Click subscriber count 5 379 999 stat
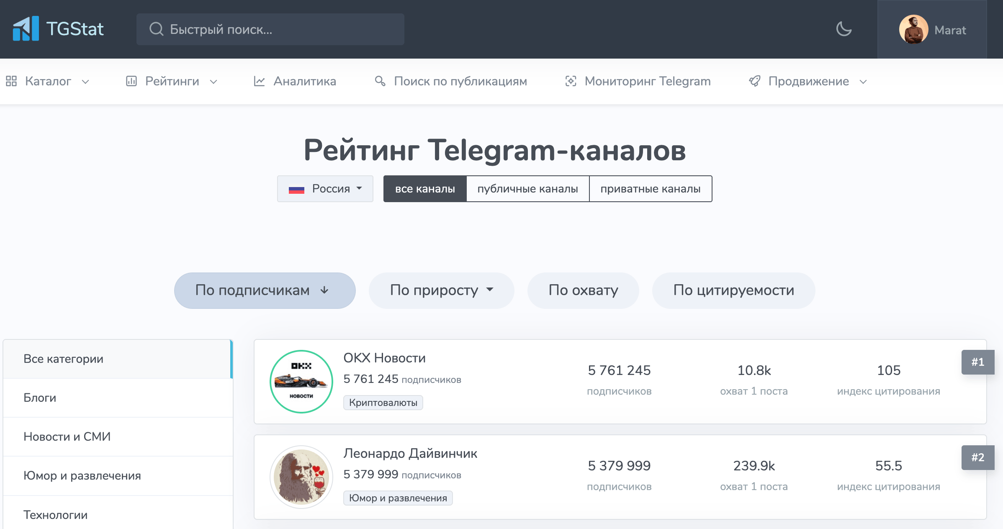This screenshot has height=529, width=1003. 619,466
